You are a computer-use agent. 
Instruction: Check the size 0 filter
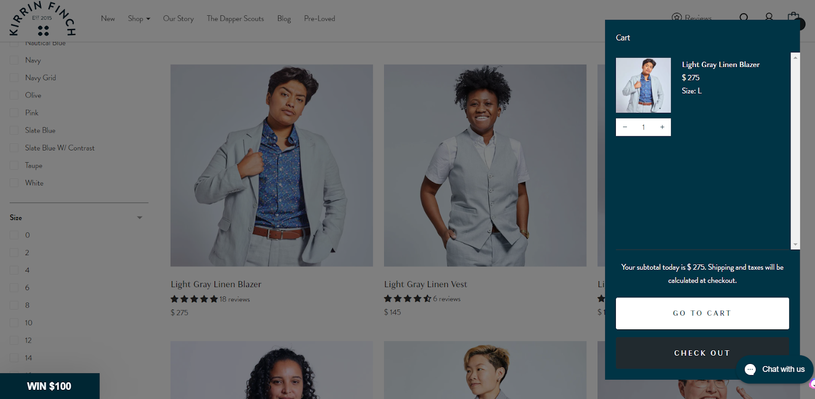point(14,235)
